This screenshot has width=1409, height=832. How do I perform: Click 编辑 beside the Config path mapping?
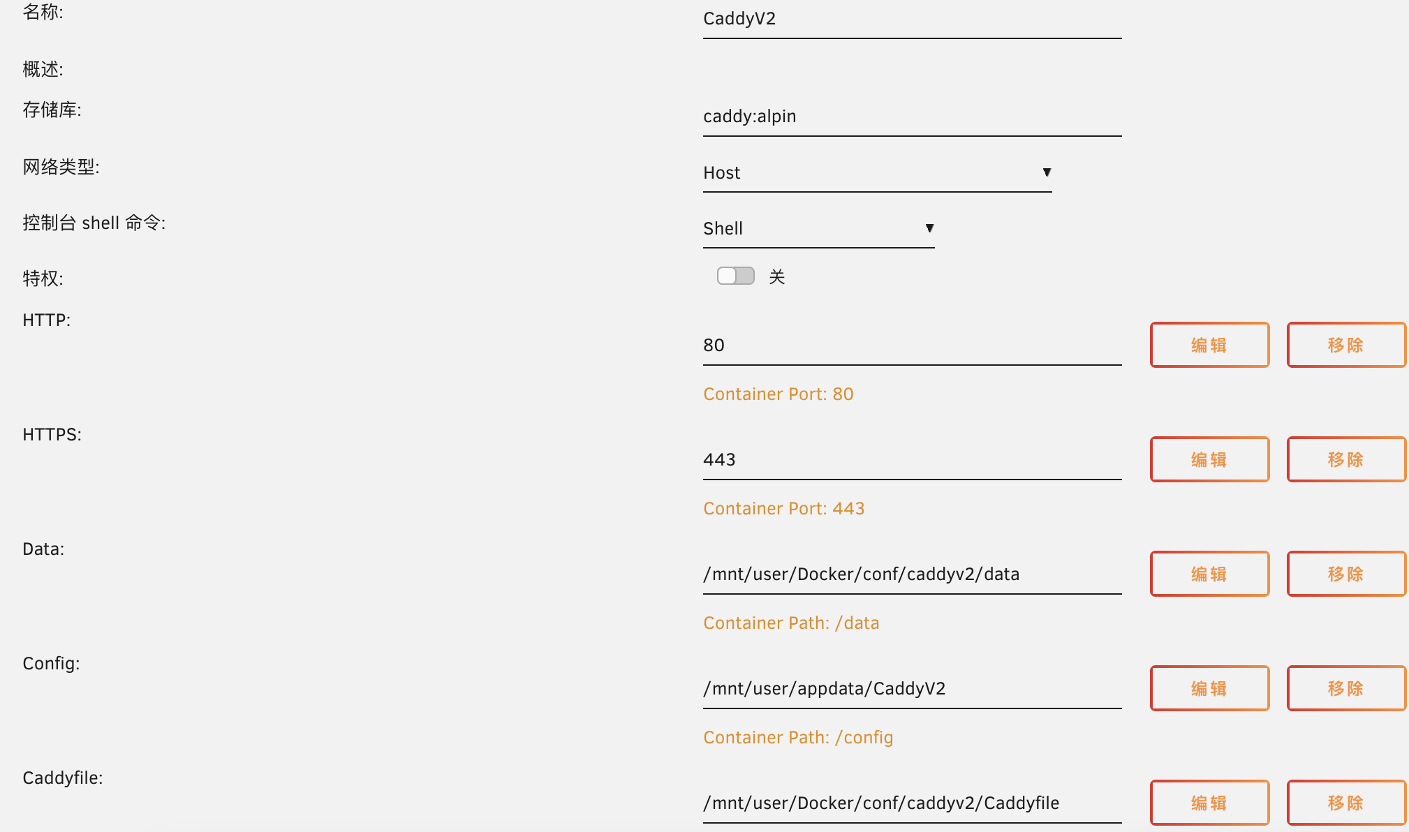point(1209,688)
